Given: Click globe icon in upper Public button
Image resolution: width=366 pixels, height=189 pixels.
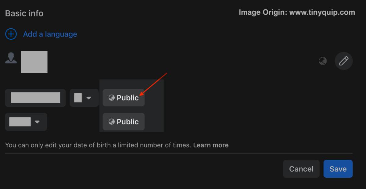Looking at the screenshot, I should coord(112,98).
